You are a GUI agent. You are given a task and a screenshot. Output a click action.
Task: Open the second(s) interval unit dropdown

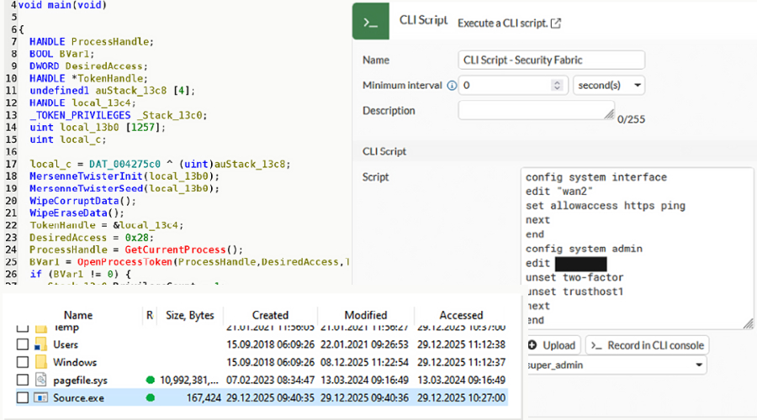tap(609, 86)
